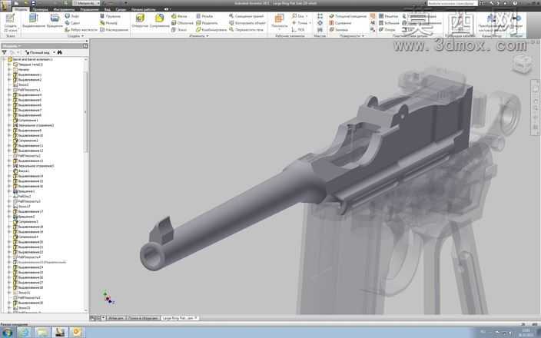Select the Chamfer (Фаска) tool
The image size is (541, 338).
179,16
